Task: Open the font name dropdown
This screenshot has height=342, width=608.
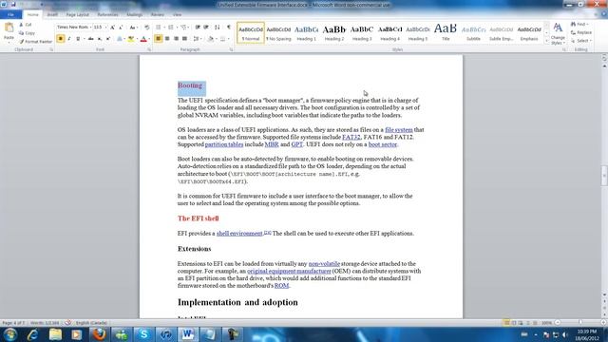Action: (91, 28)
